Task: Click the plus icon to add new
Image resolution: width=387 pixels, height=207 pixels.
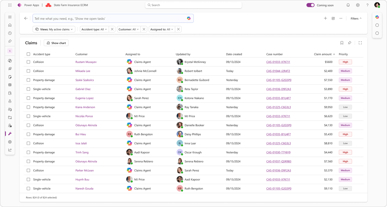Action: [325, 18]
